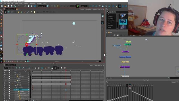Screen dimensions: 179x101
Task: Click the yellow selection frame toolbar icon
Action: 58,6
